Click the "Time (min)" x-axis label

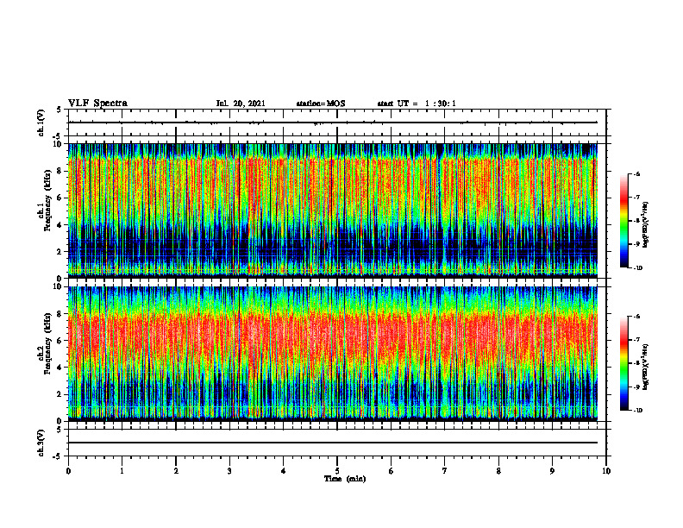click(345, 479)
